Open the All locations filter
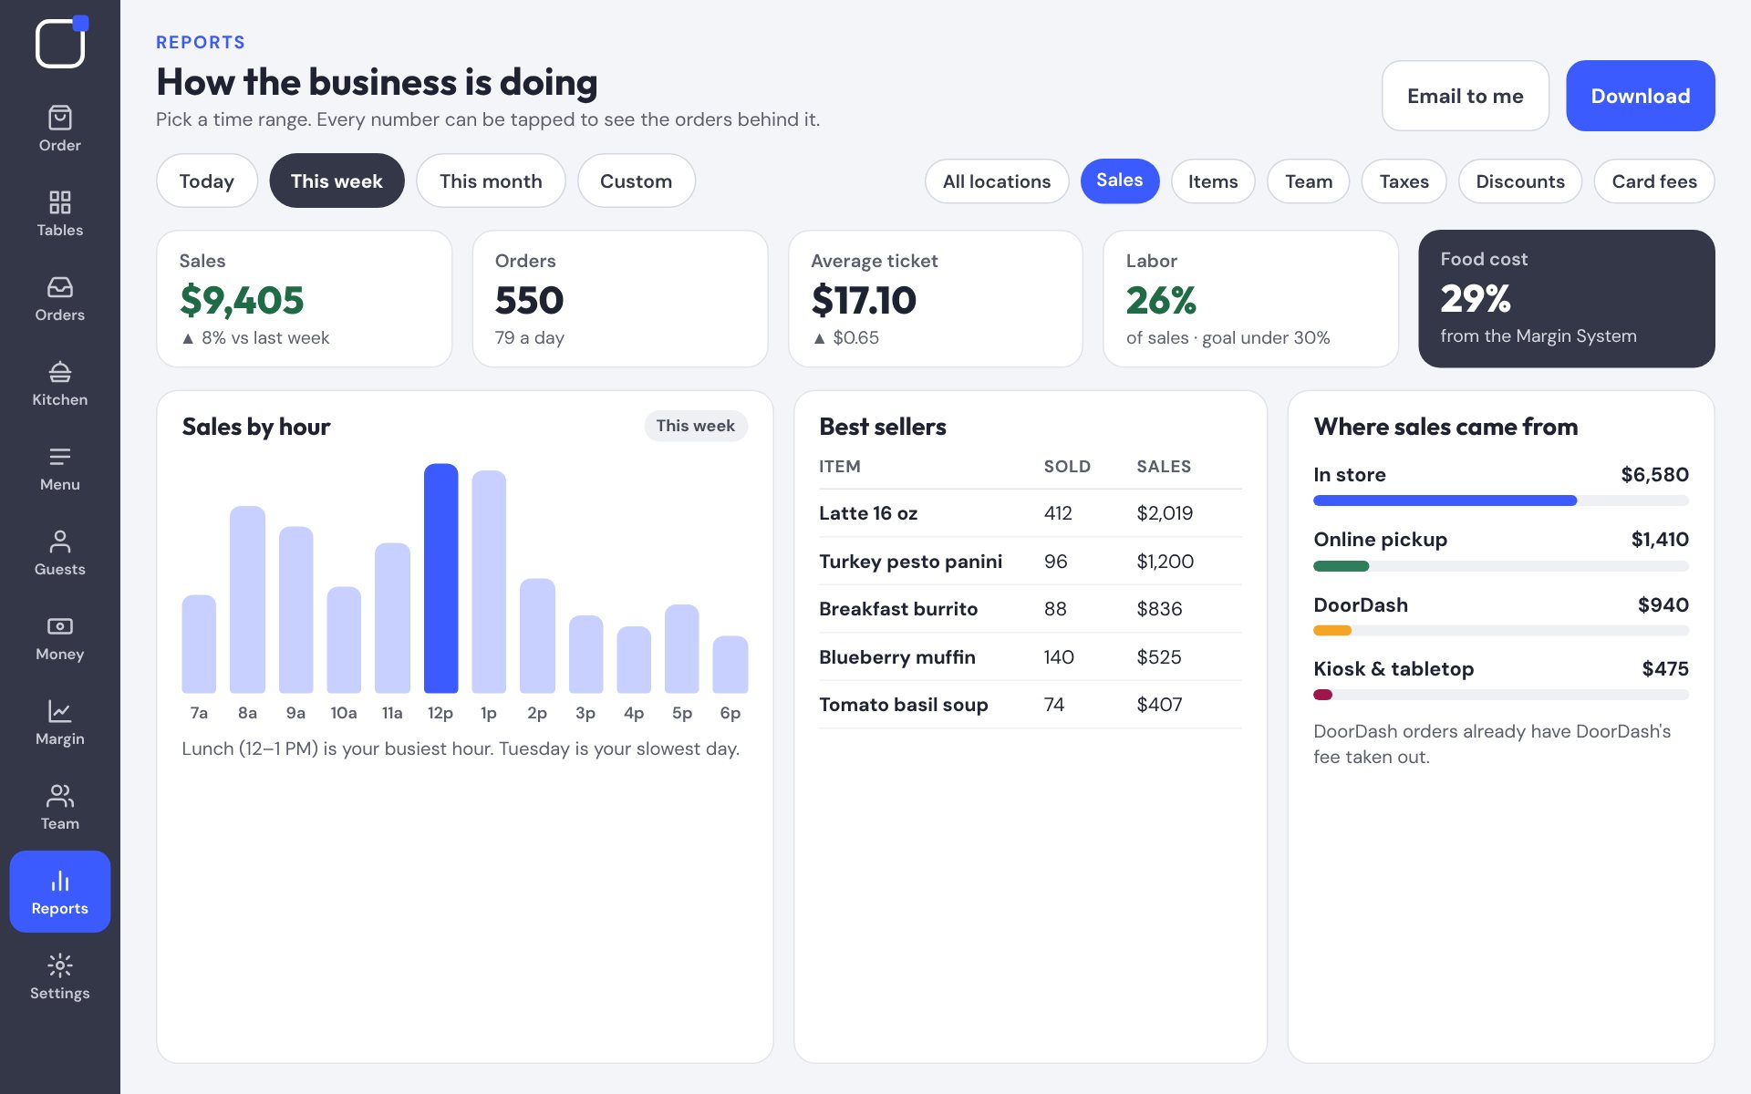The height and width of the screenshot is (1094, 1751). [x=997, y=181]
